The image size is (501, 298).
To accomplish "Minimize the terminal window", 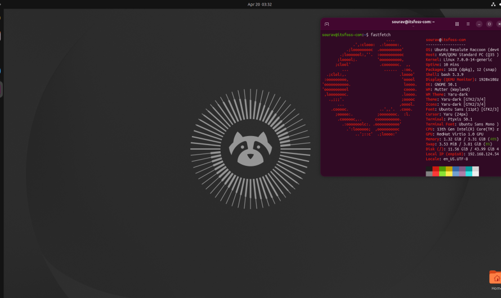I will click(479, 24).
